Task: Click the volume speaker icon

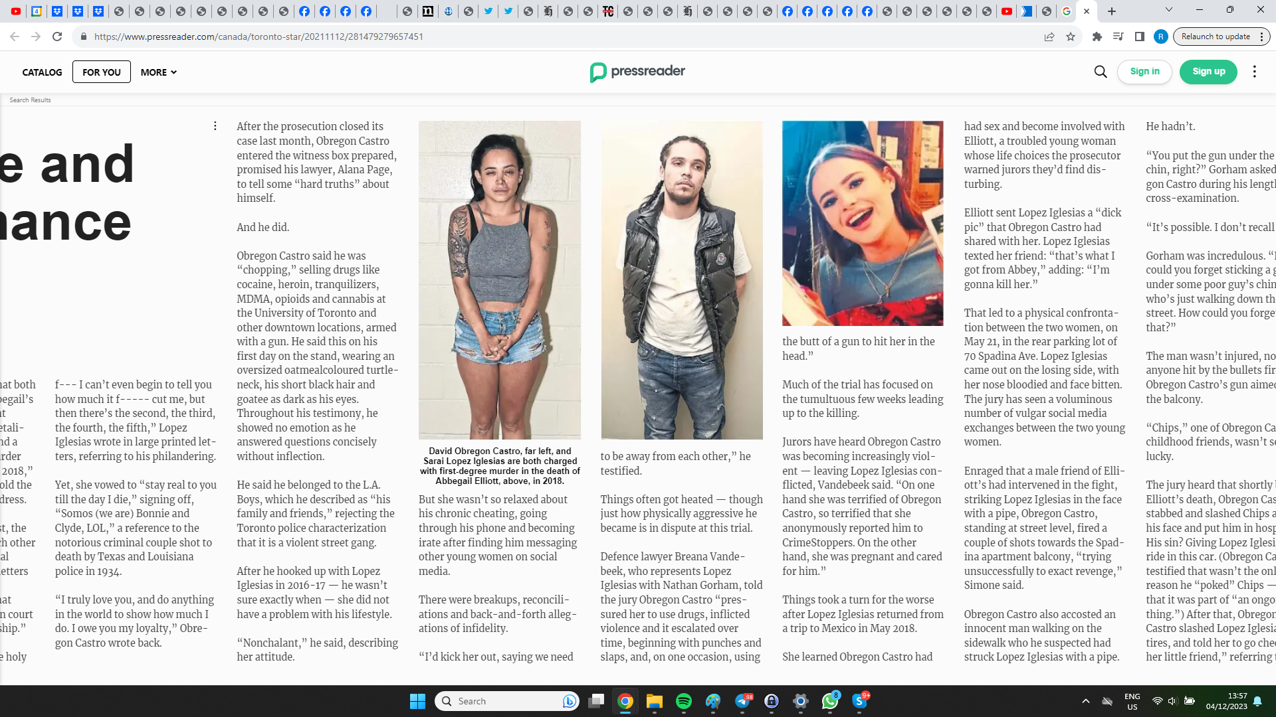Action: click(x=1172, y=701)
